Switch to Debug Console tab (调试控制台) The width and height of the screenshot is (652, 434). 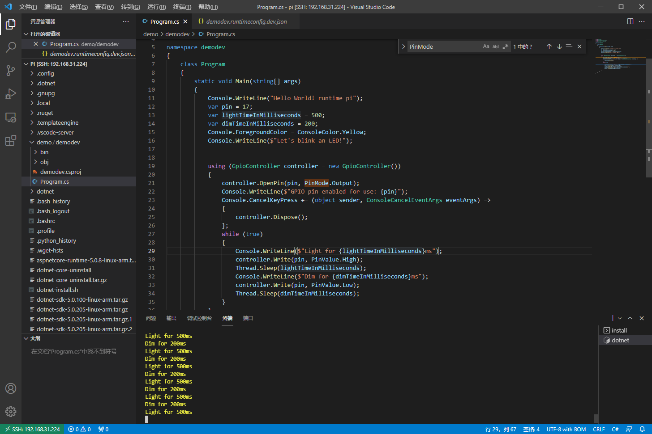tap(199, 318)
